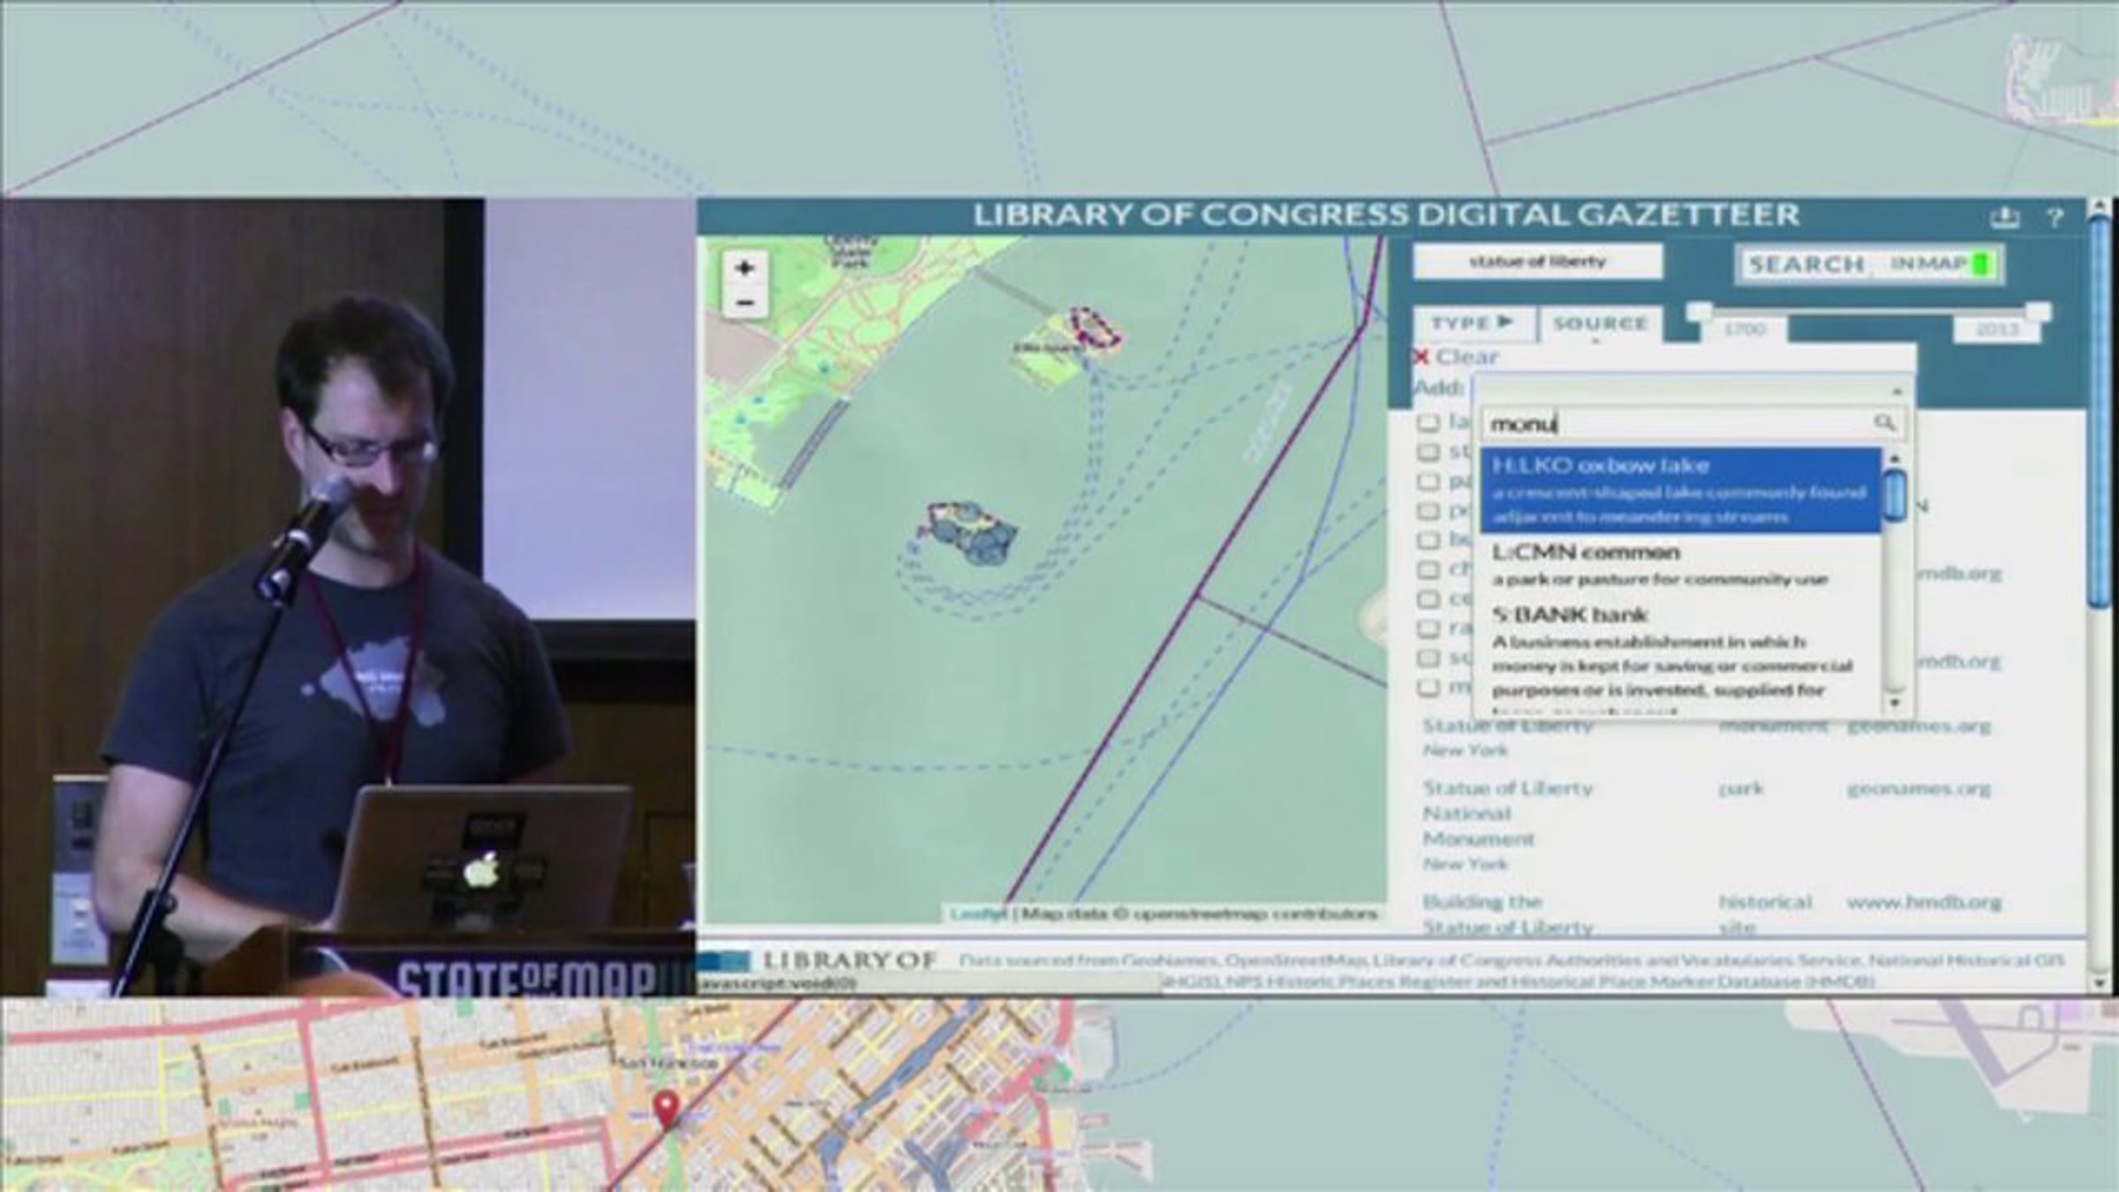Click the 'historical site' type text
This screenshot has width=2119, height=1192.
(x=1764, y=914)
